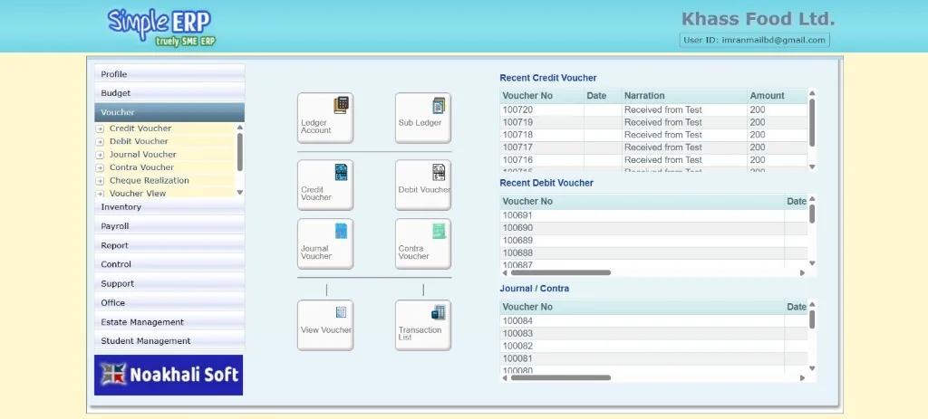Select debit voucher row 100689

pos(653,241)
